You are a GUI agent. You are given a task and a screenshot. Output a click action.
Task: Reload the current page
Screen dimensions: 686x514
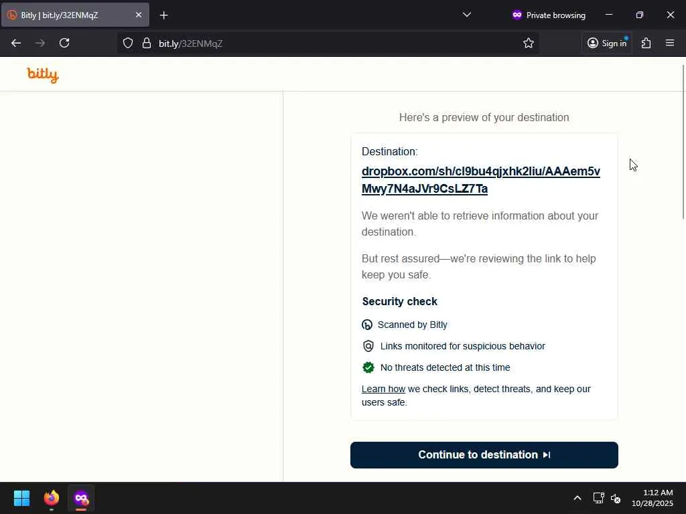click(x=64, y=43)
